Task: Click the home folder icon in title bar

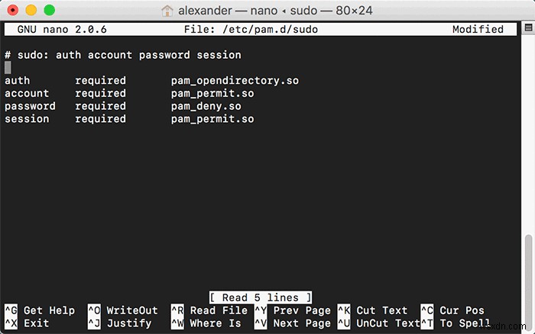Action: [168, 11]
